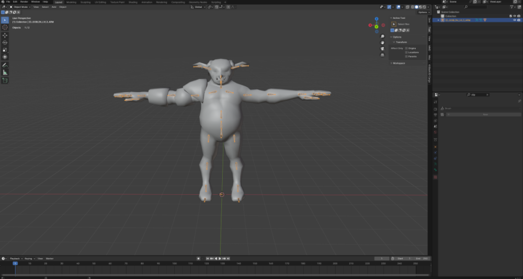
Task: Click the New brush button
Action: coord(484,114)
